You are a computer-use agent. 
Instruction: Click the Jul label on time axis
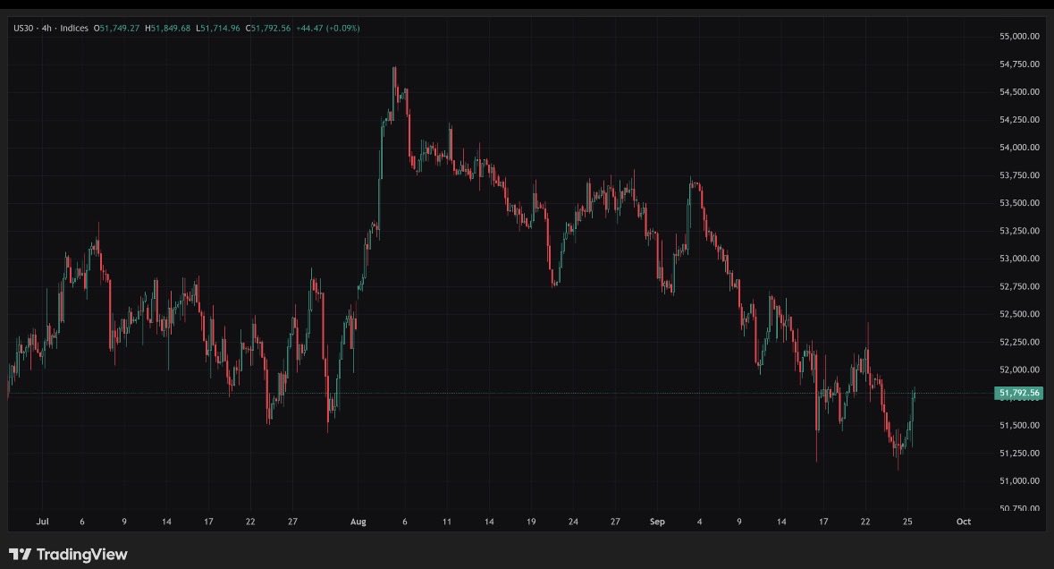coord(42,522)
